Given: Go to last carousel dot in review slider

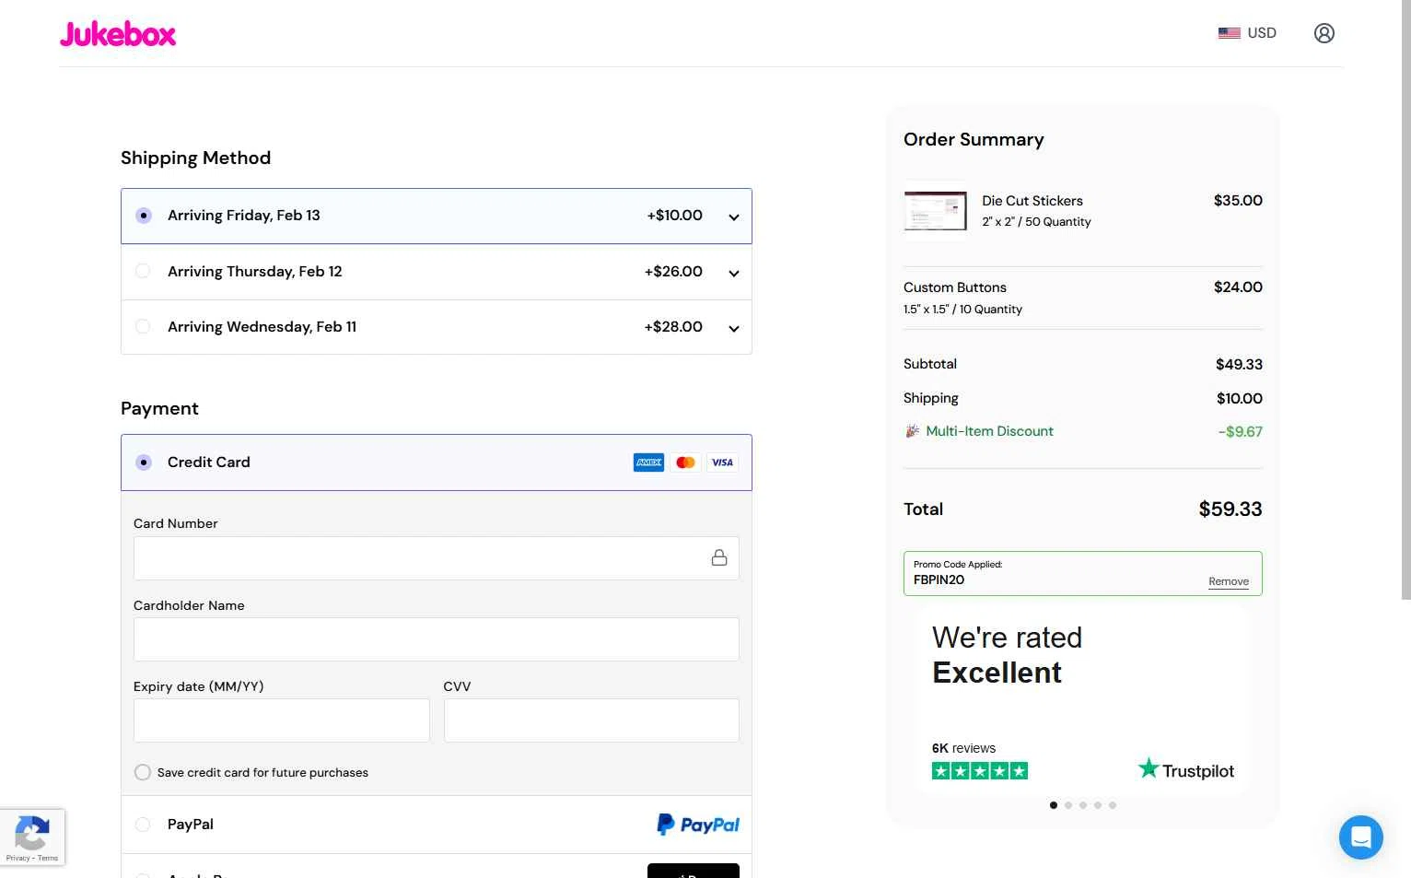Looking at the screenshot, I should [x=1113, y=805].
